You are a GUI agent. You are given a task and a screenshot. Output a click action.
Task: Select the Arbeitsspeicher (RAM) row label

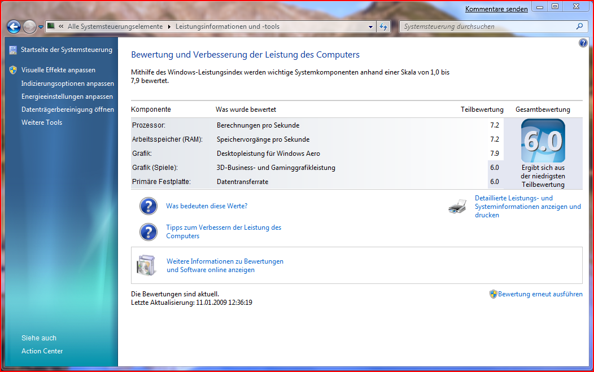[x=167, y=139]
